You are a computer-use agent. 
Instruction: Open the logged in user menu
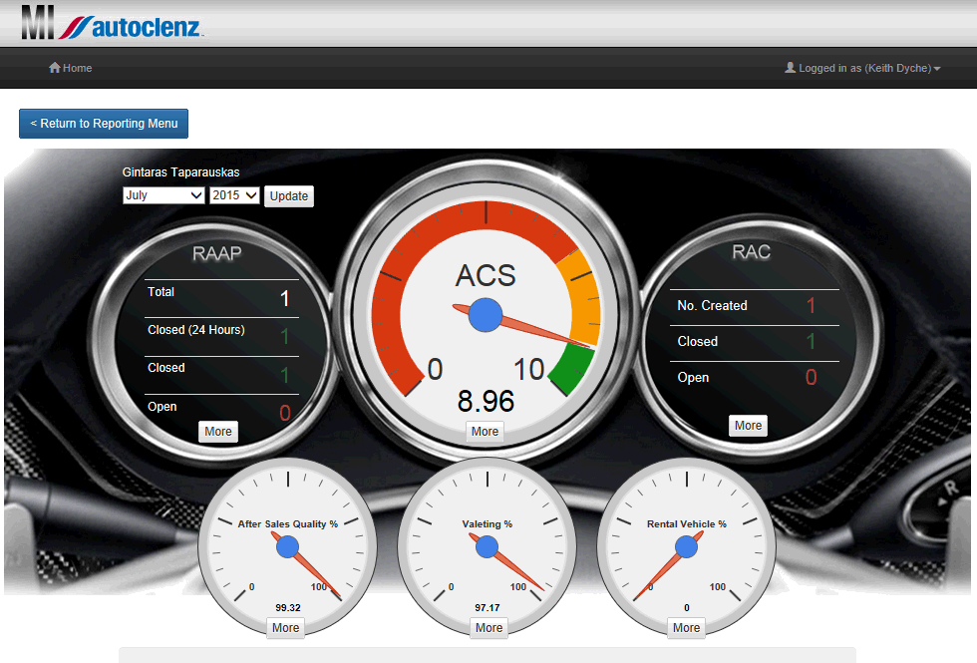[x=862, y=68]
